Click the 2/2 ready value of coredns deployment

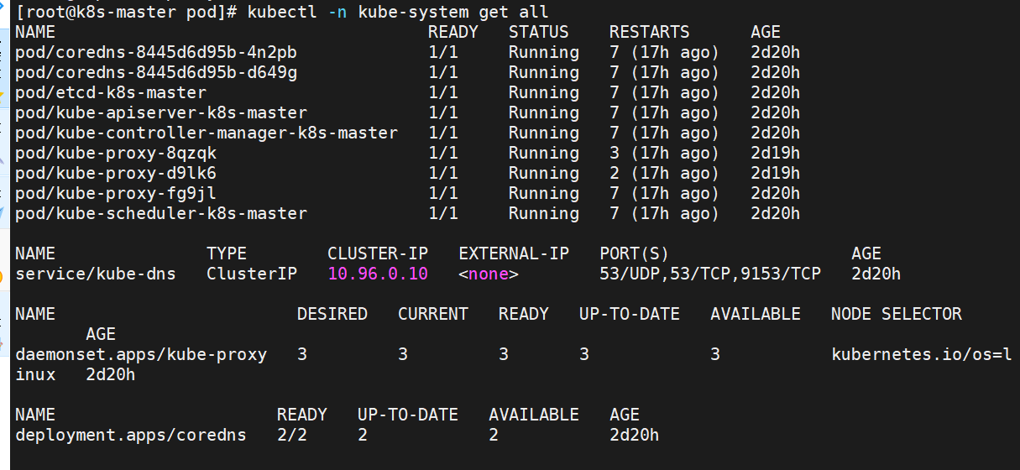[292, 435]
